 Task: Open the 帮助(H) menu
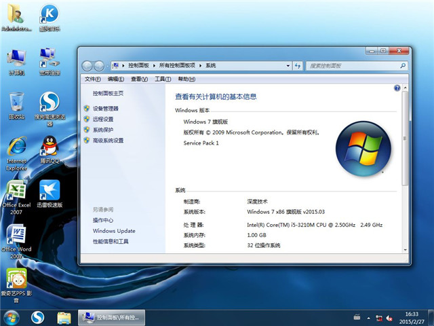pos(186,79)
